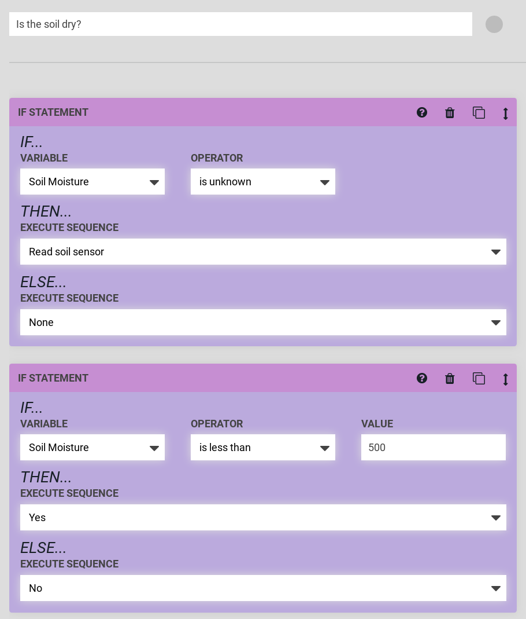Open Soil Moisture variable dropdown in first IF

coord(92,182)
